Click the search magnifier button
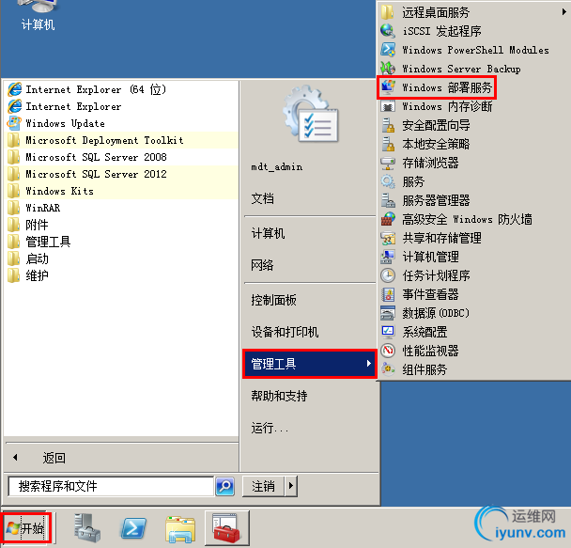The height and width of the screenshot is (548, 571). pyautogui.click(x=224, y=486)
